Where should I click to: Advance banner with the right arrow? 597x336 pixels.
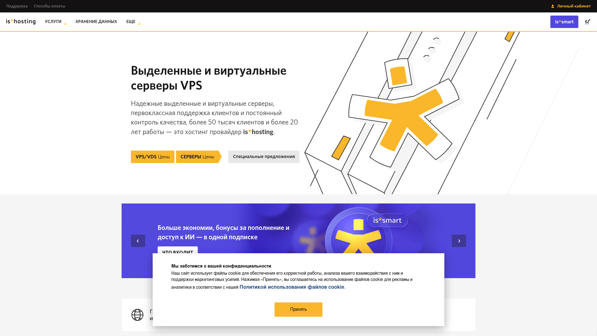[x=459, y=241]
